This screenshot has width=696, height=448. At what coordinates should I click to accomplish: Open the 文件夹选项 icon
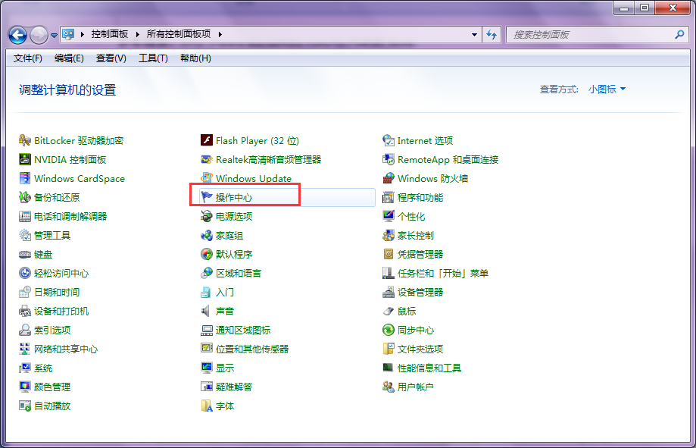click(x=389, y=349)
